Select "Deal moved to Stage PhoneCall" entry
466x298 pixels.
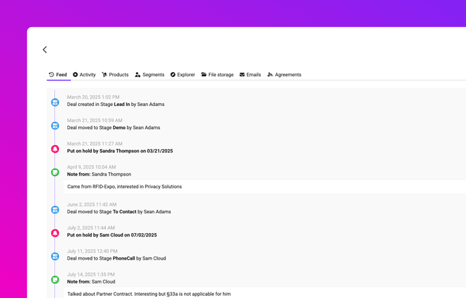click(117, 258)
